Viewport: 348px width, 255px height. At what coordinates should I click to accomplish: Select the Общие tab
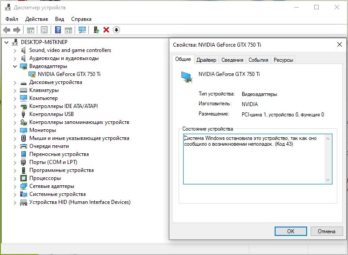183,59
